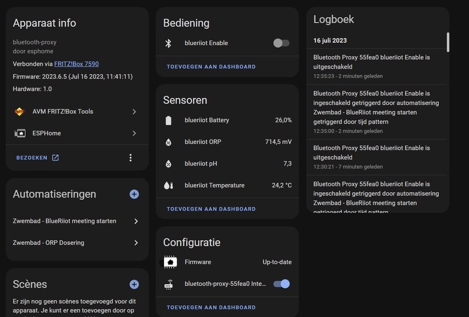Click the AVM FRITZ!Box Tools integration icon
The height and width of the screenshot is (317, 469).
coord(20,111)
